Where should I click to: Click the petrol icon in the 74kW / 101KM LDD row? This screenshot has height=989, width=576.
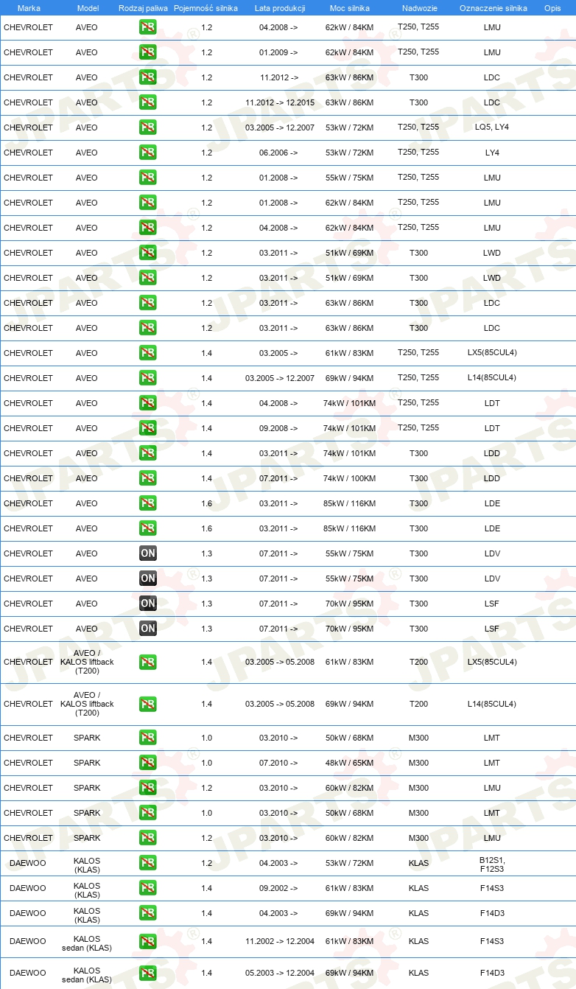[x=147, y=453]
